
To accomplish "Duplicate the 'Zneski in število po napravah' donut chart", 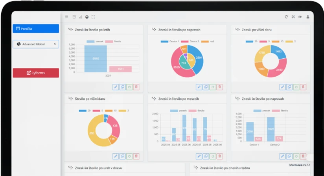I will pos(206,87).
